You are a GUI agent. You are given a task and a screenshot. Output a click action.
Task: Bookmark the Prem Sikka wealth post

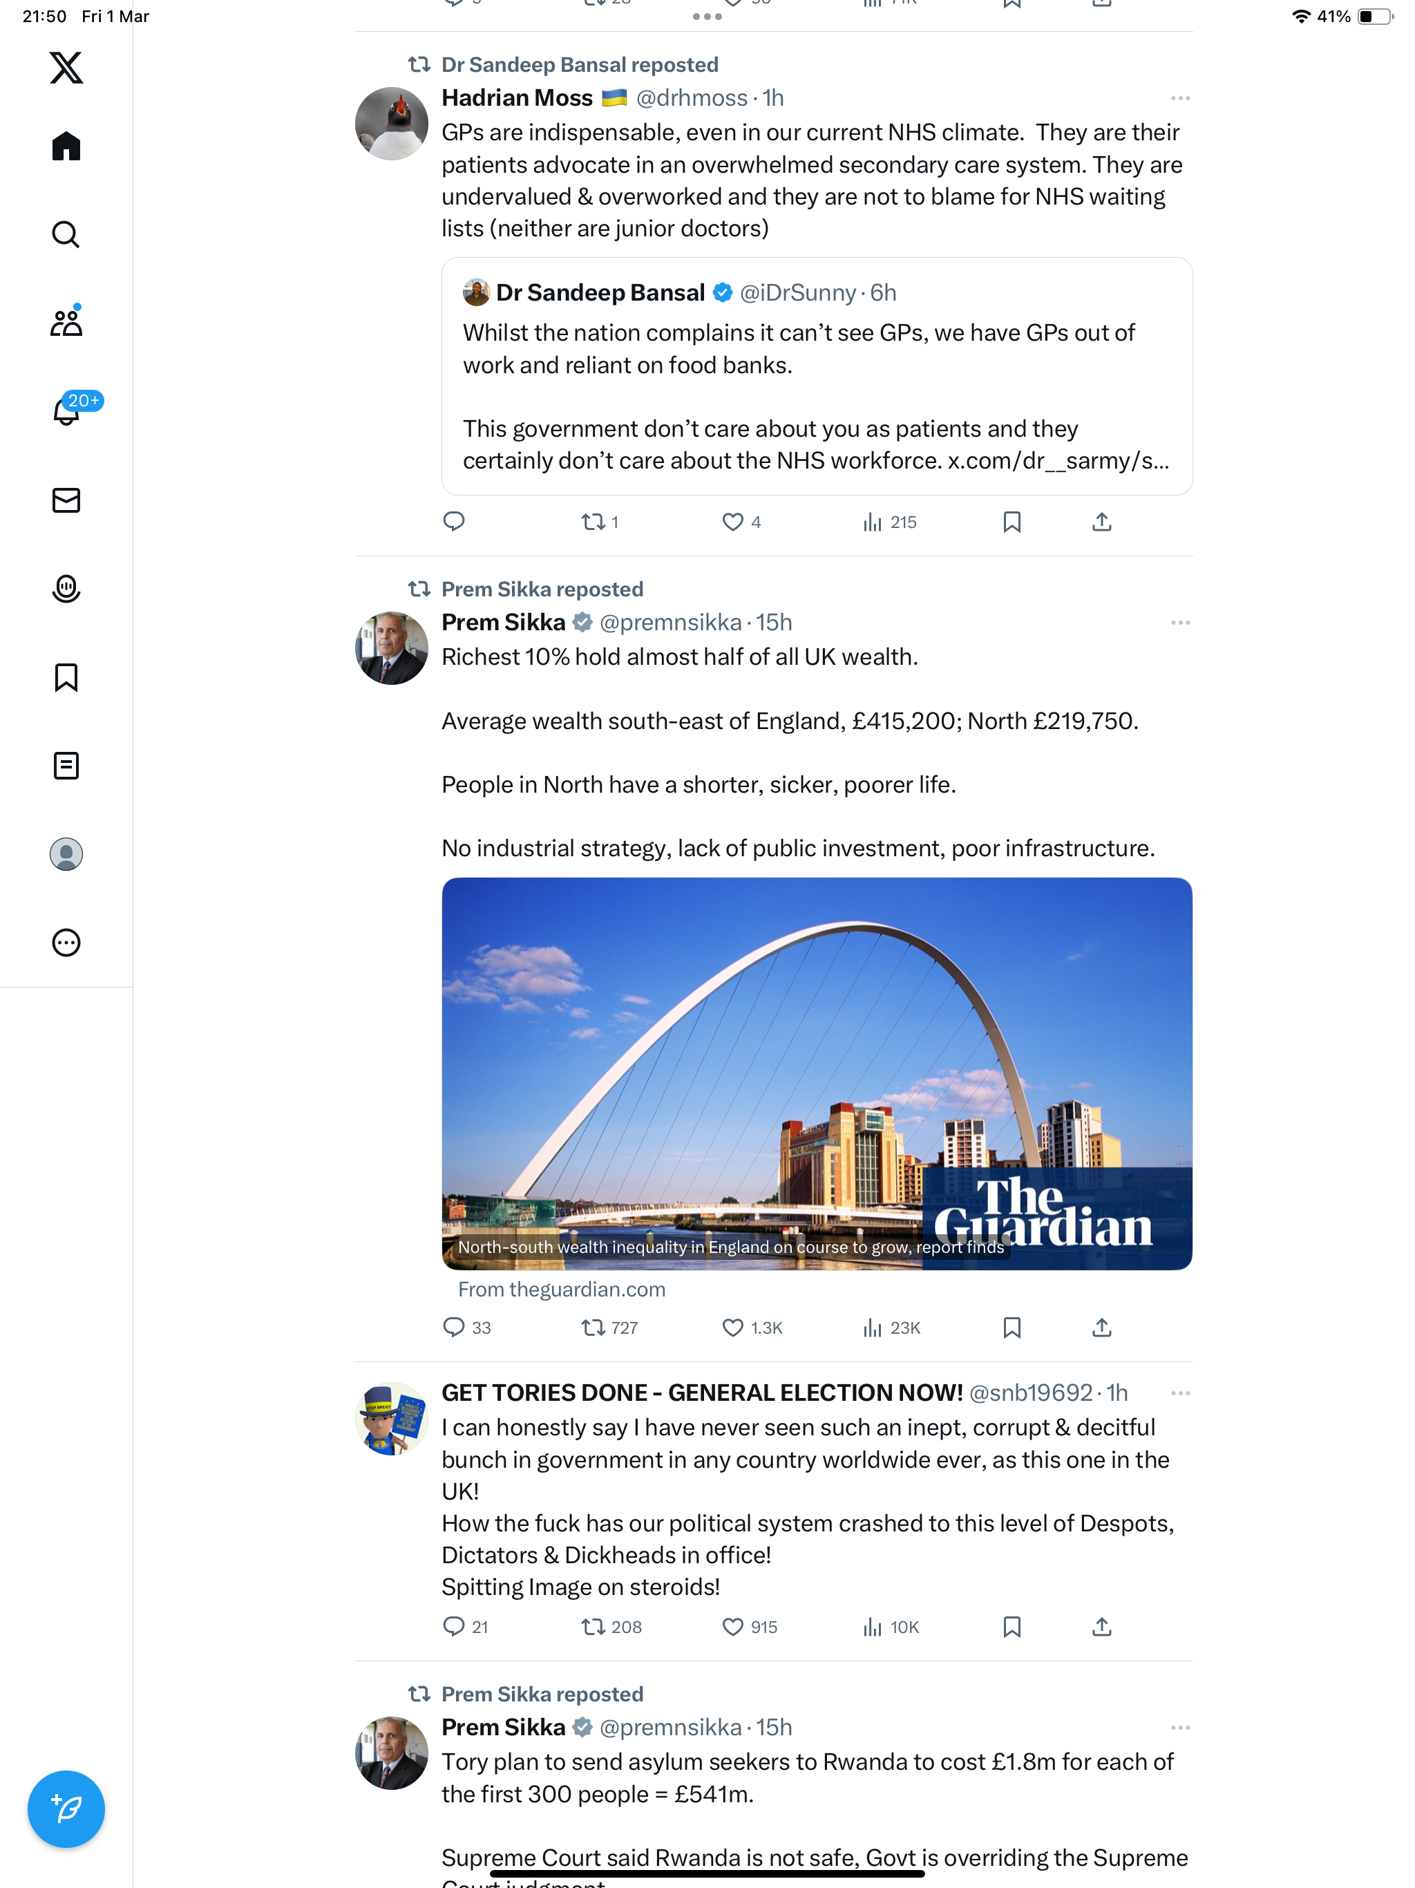[x=1012, y=1328]
